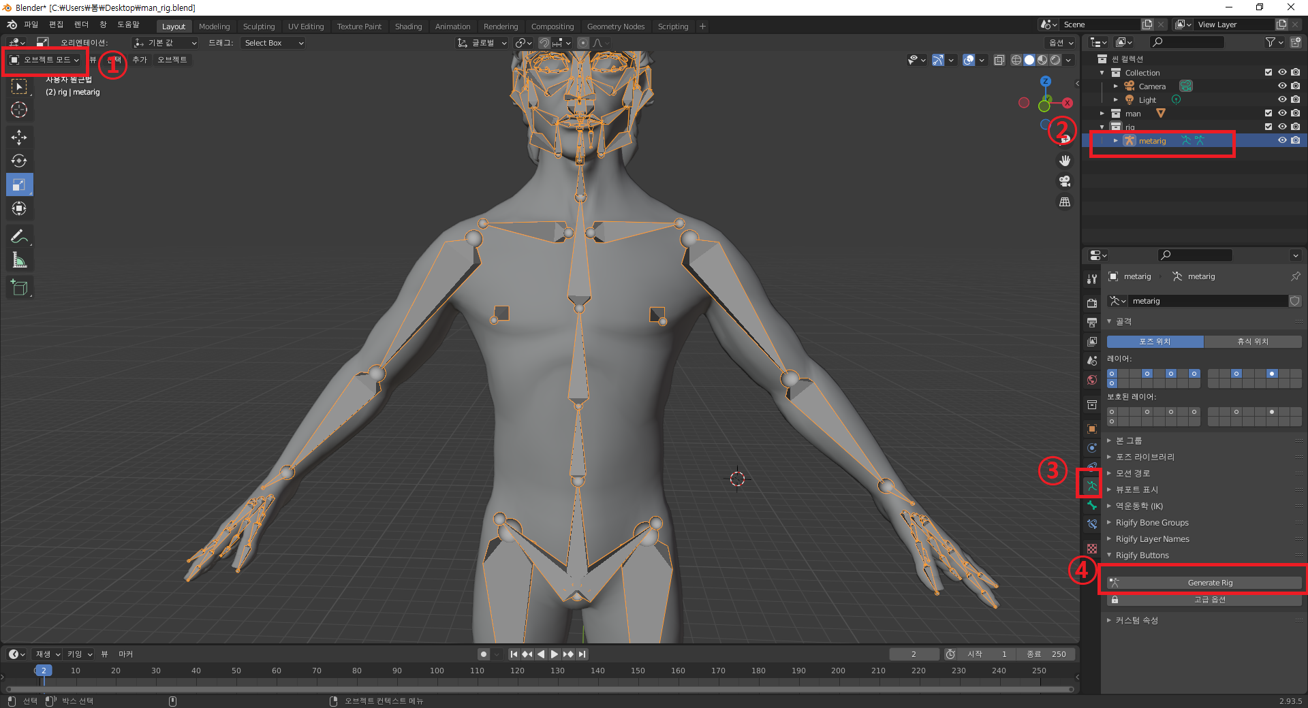Switch perspective/orthographic grid icon
Image resolution: width=1308 pixels, height=708 pixels.
pyautogui.click(x=1065, y=202)
